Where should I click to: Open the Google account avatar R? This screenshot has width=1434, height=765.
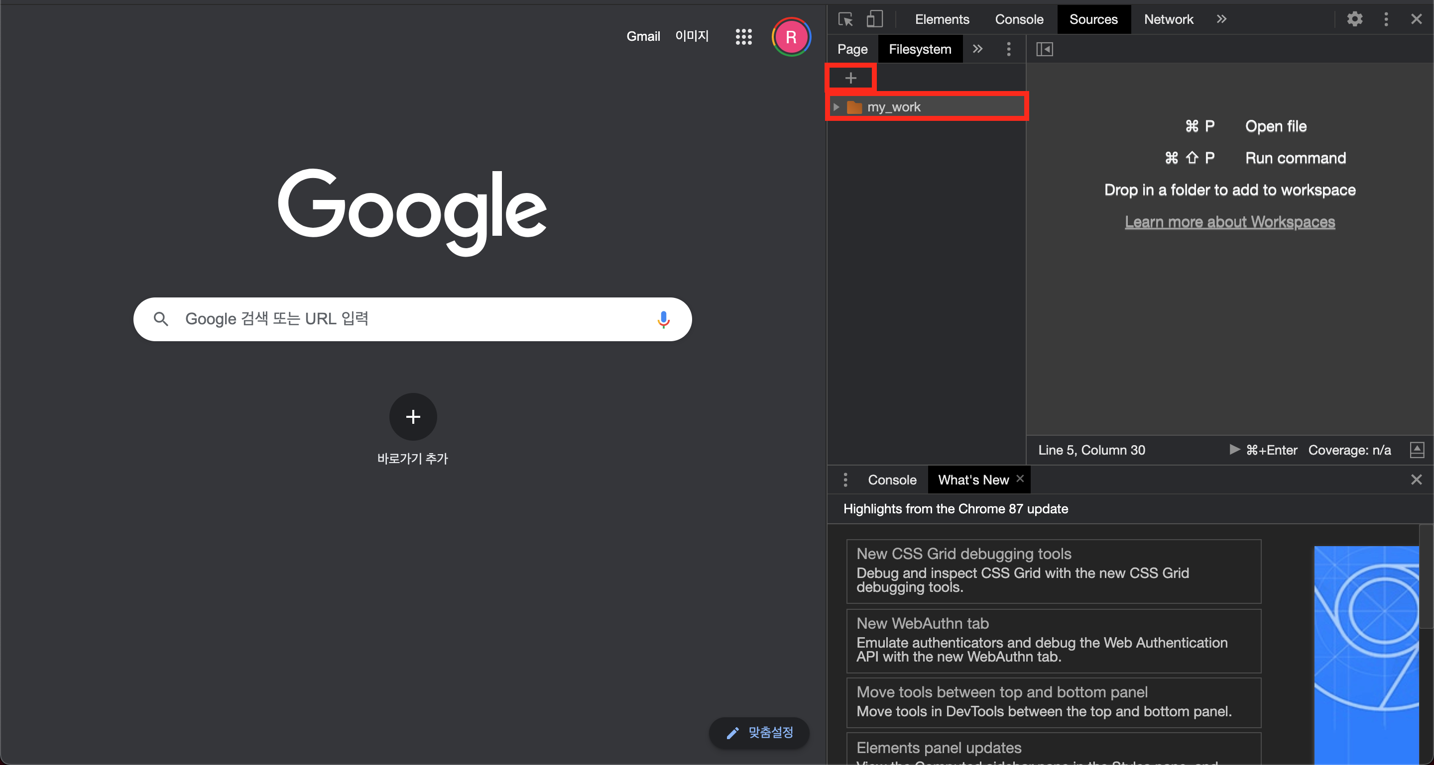[791, 37]
